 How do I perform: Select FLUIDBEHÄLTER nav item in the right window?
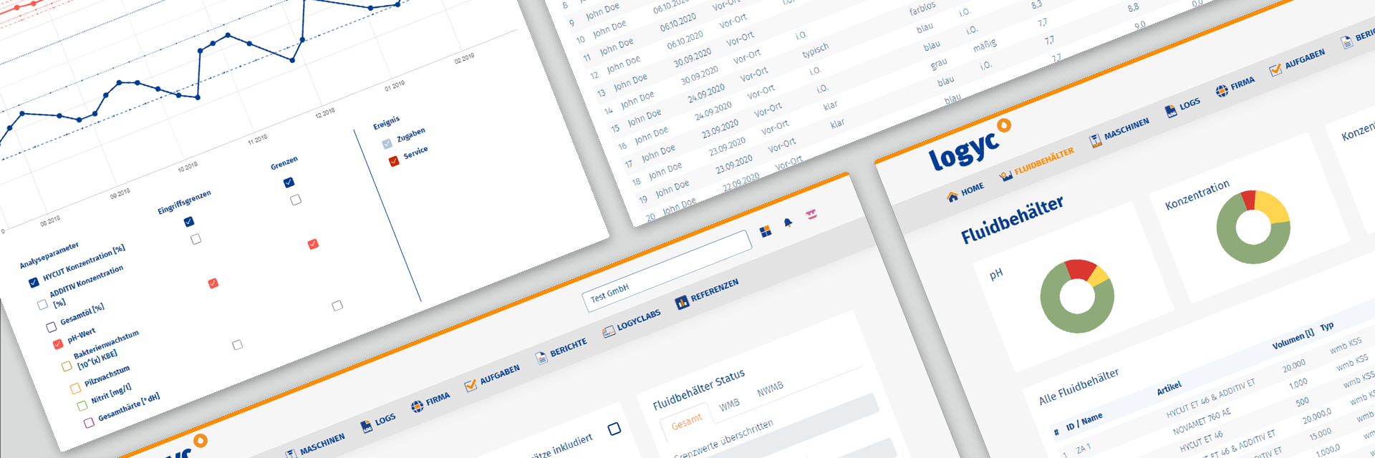click(x=1036, y=164)
